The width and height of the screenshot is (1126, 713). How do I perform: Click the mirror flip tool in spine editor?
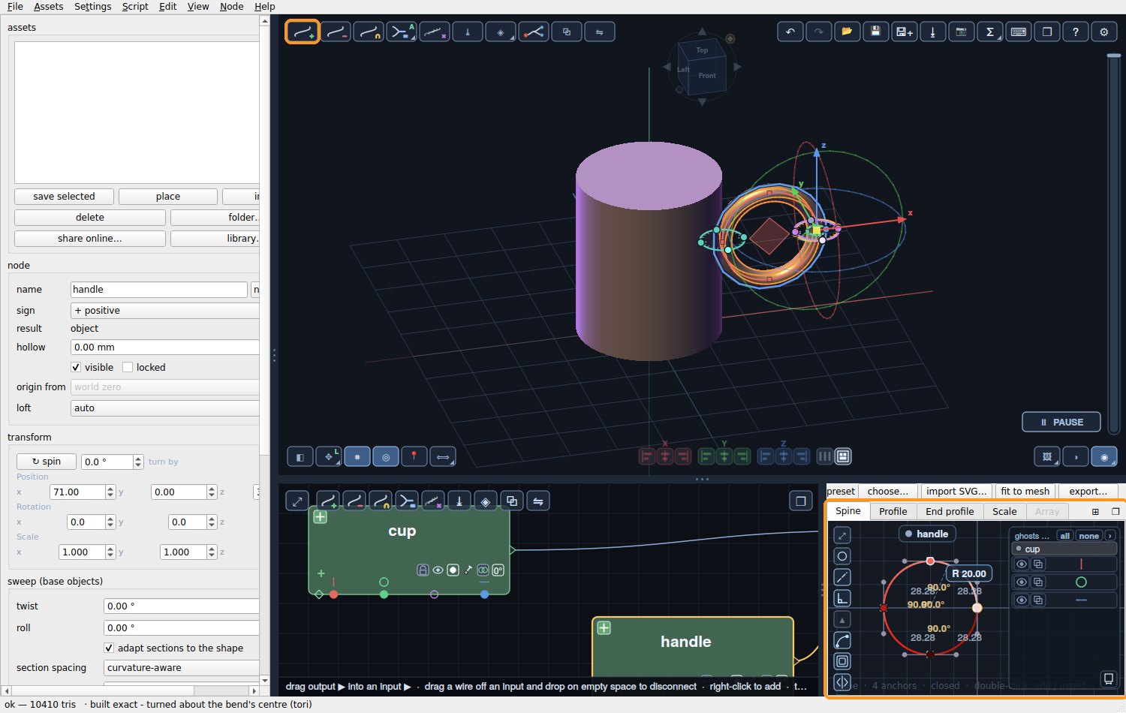pyautogui.click(x=842, y=682)
